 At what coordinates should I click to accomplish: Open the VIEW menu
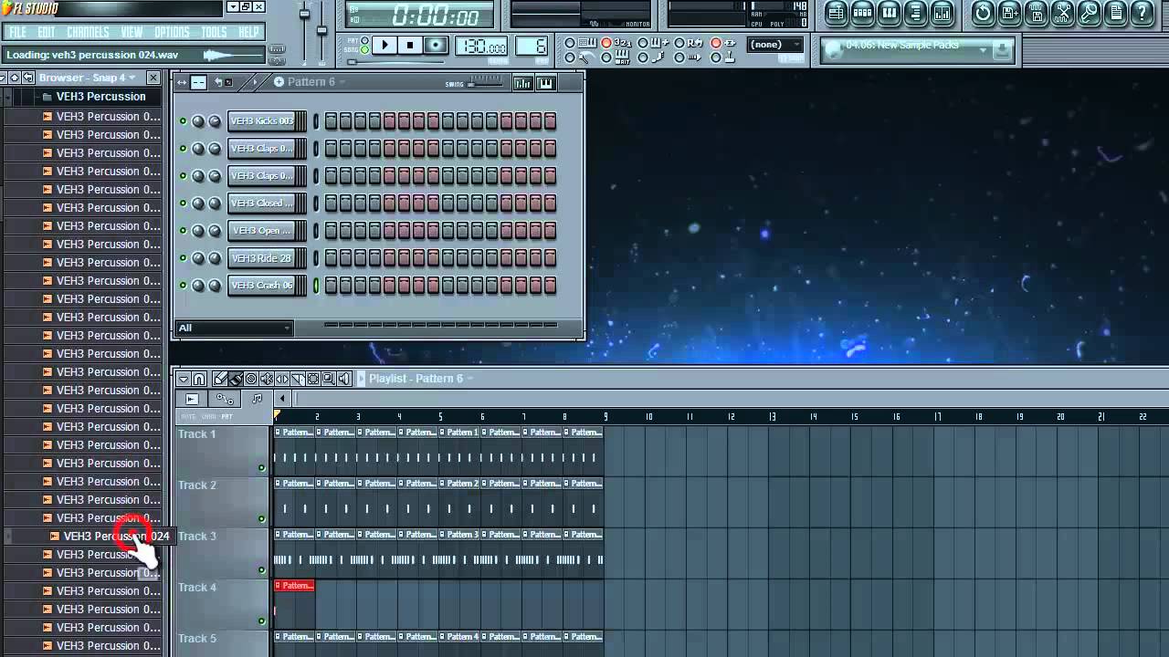[132, 32]
